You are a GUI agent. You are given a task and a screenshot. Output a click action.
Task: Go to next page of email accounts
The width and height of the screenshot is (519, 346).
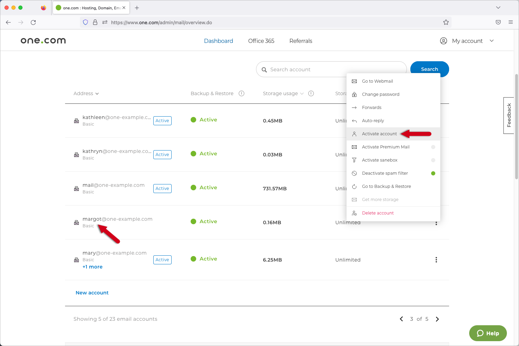(x=437, y=319)
